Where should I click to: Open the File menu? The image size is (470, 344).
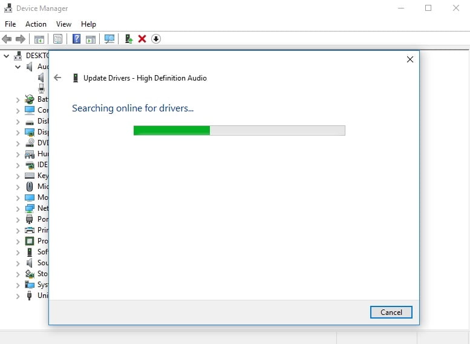pos(10,24)
